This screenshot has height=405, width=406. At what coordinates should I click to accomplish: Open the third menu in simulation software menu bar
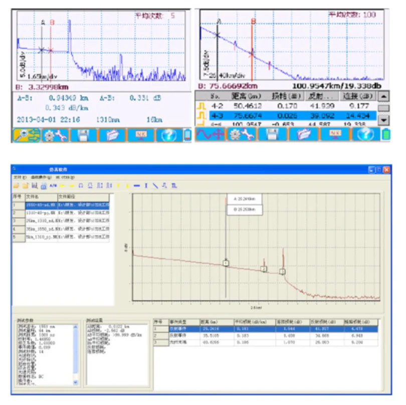[65, 177]
